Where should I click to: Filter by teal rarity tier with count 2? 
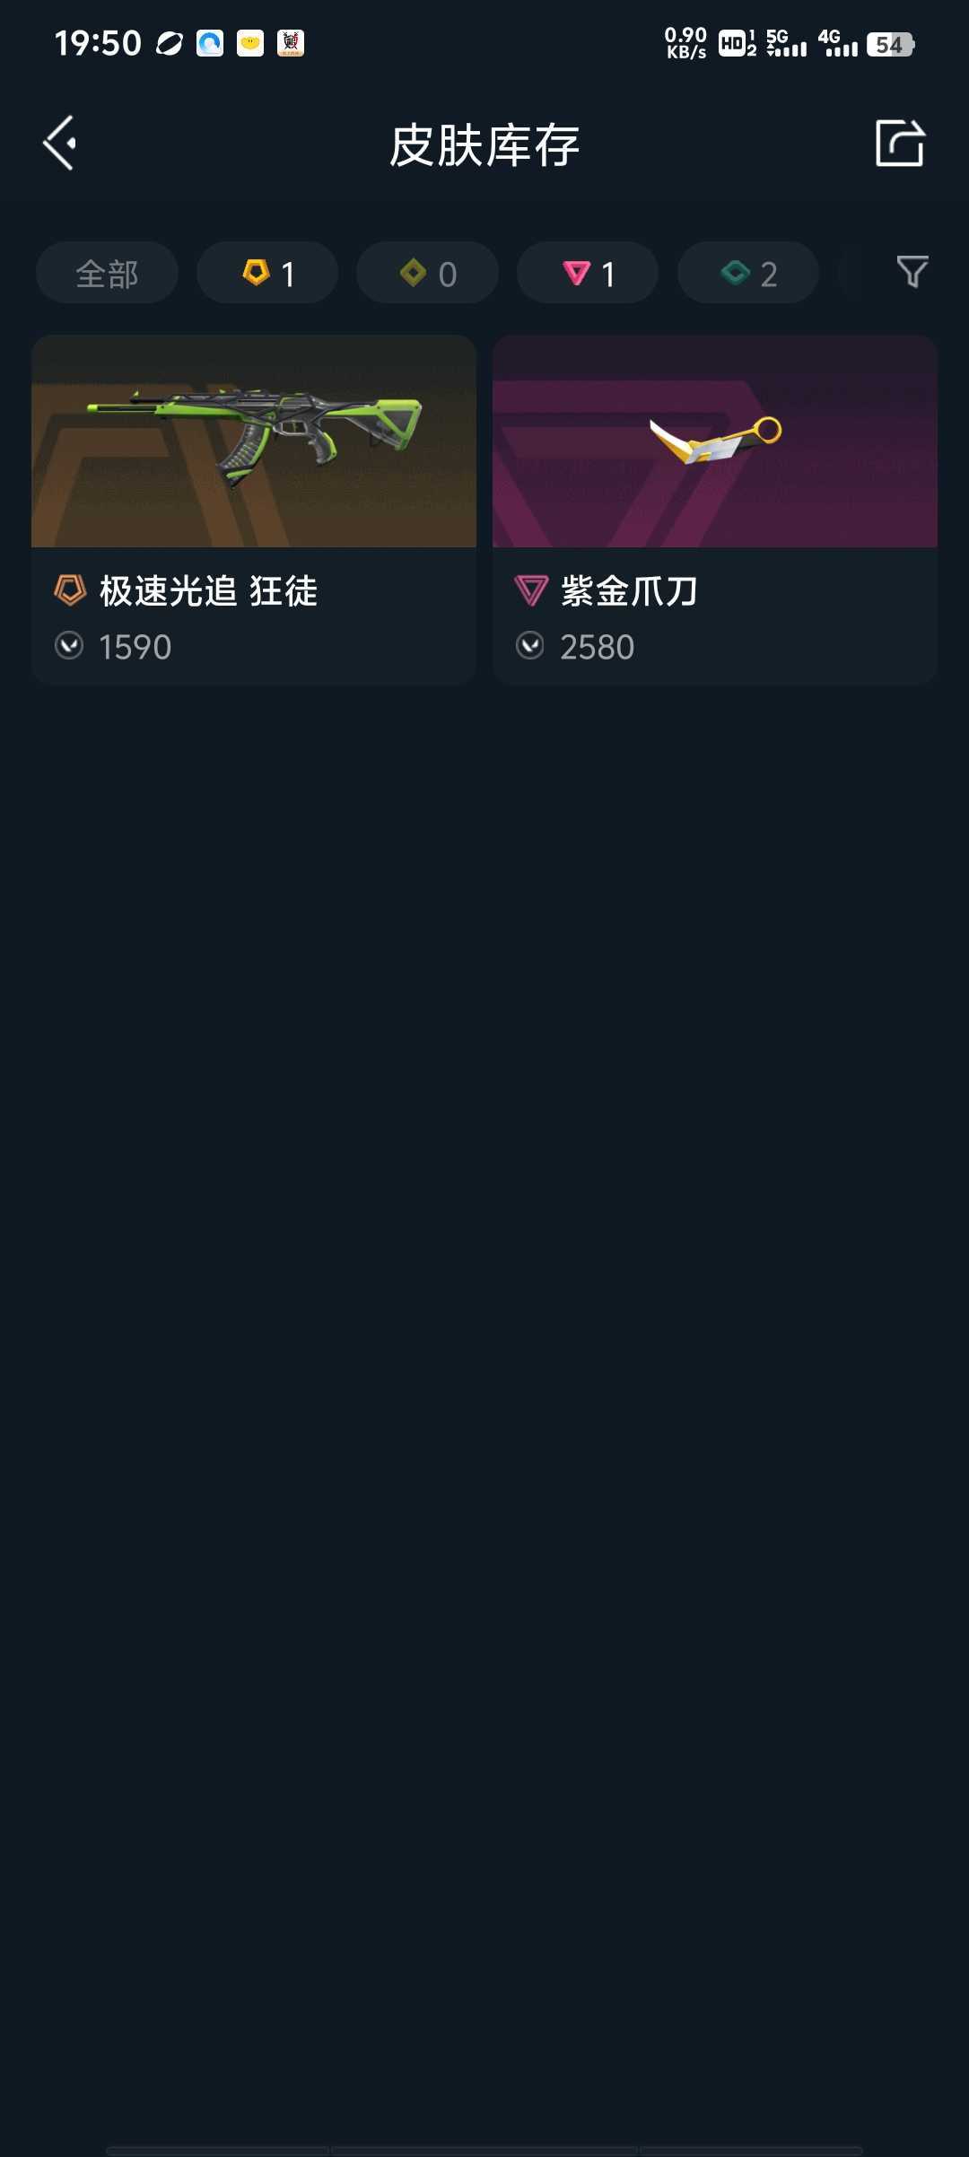[x=747, y=273]
